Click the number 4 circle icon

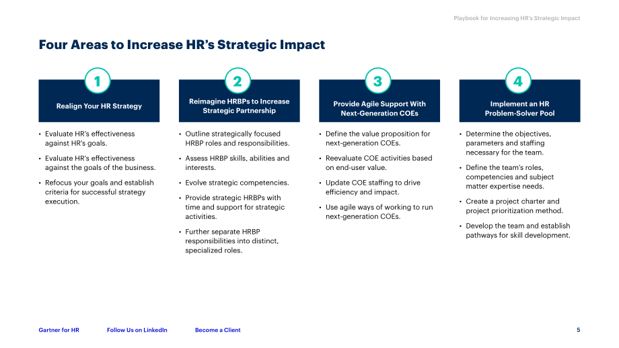coord(518,81)
